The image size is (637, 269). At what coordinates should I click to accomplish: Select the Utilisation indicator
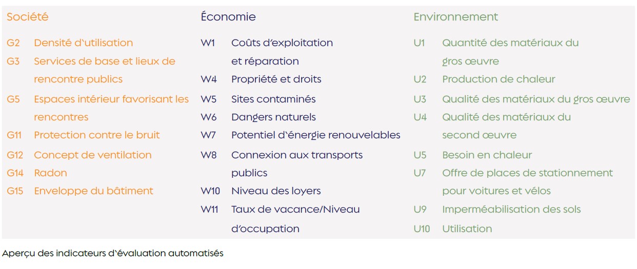coord(467,229)
